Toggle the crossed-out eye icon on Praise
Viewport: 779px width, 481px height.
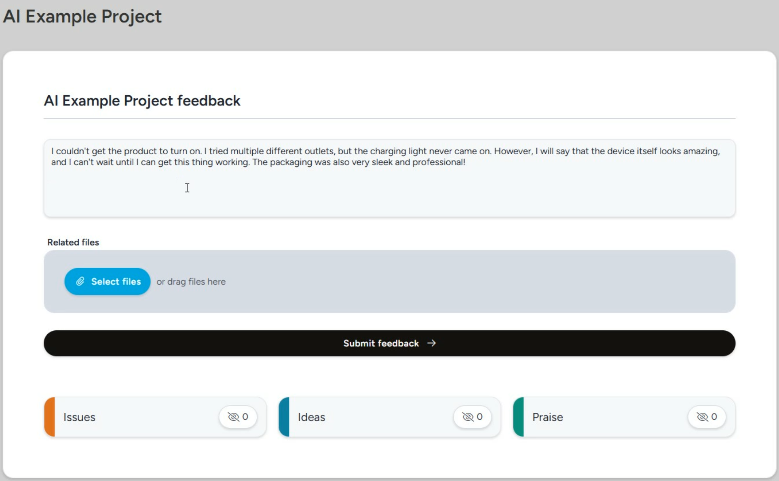point(702,417)
